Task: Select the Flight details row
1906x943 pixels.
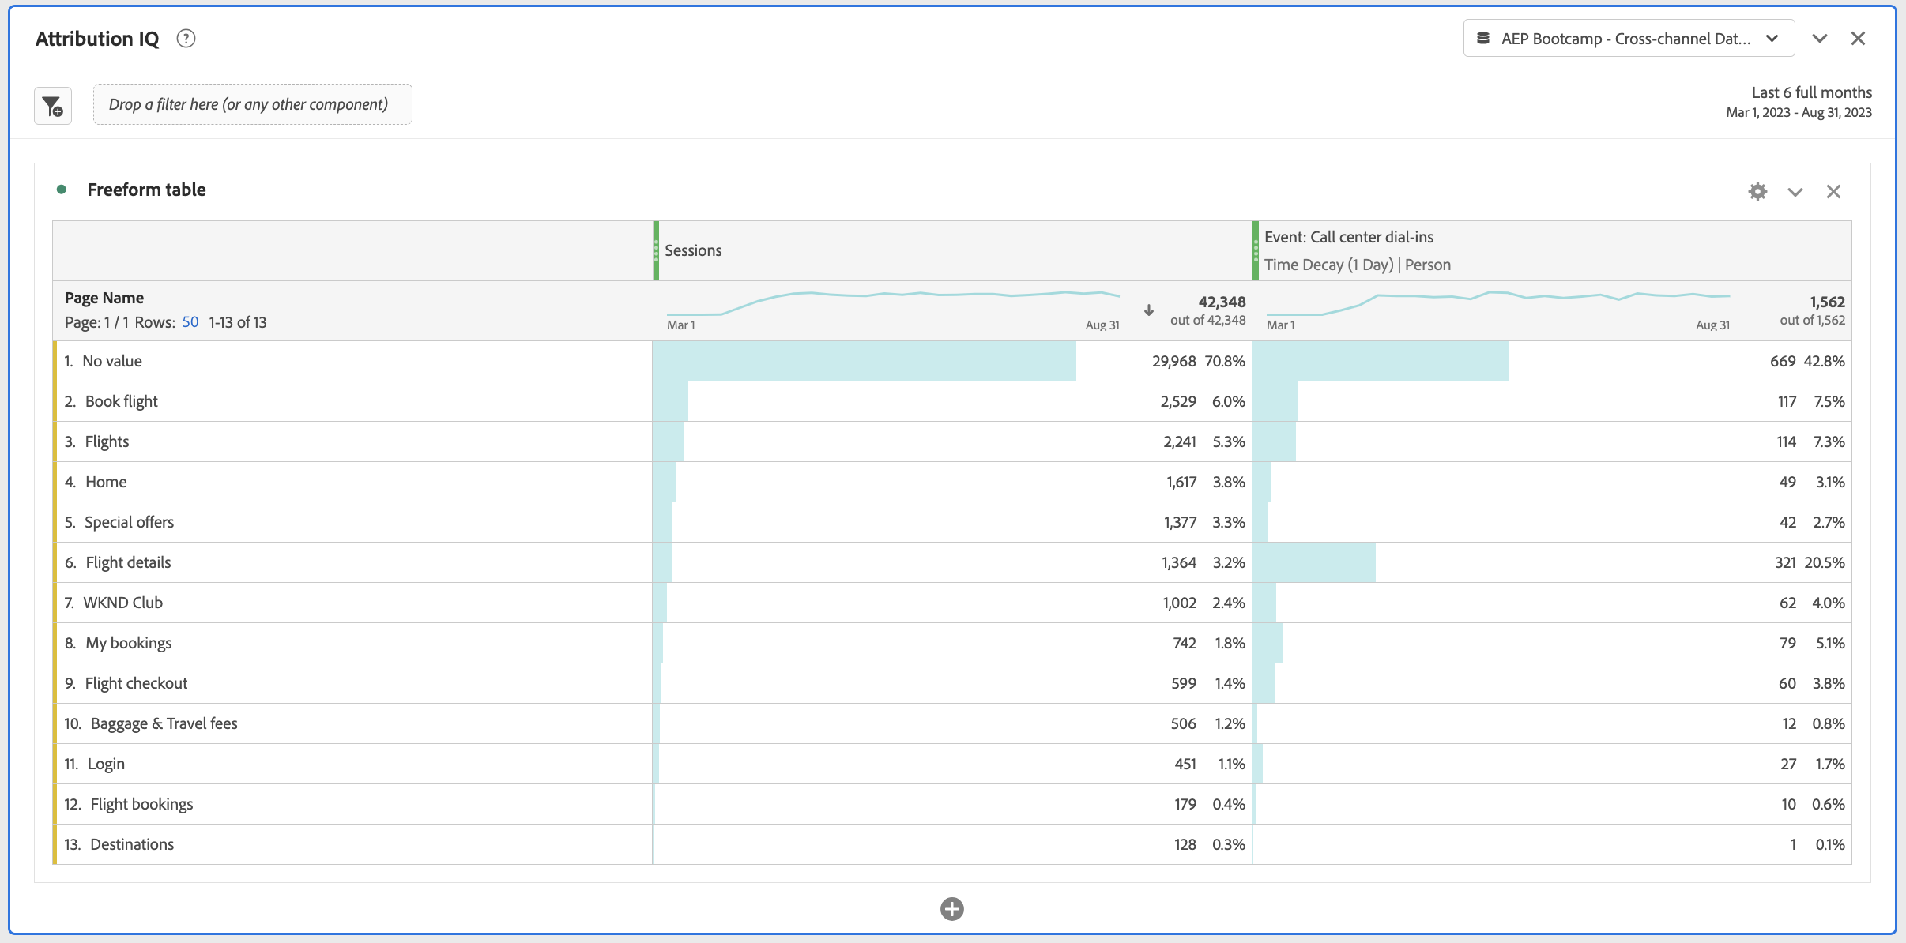Action: point(952,562)
